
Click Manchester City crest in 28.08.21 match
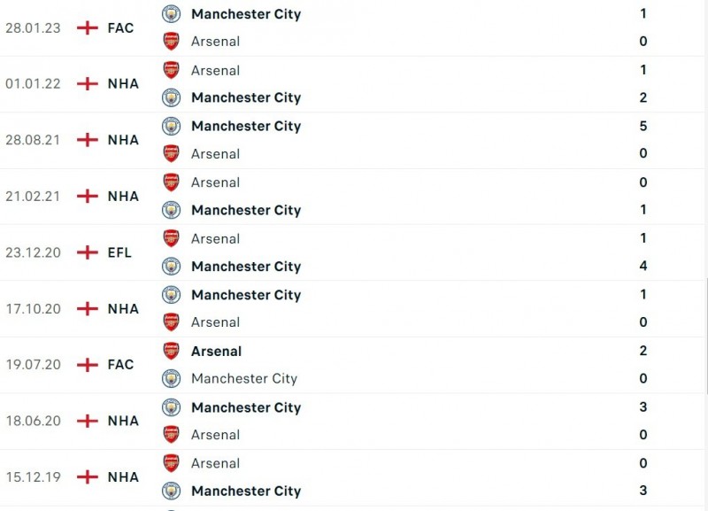171,126
